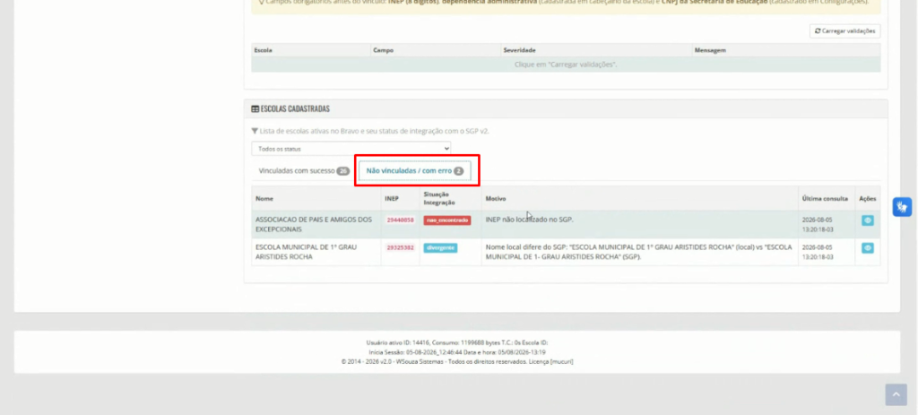918x415 pixels.
Task: Click last-query date in ASSOCIACAO DE PAIS row
Action: click(818, 225)
